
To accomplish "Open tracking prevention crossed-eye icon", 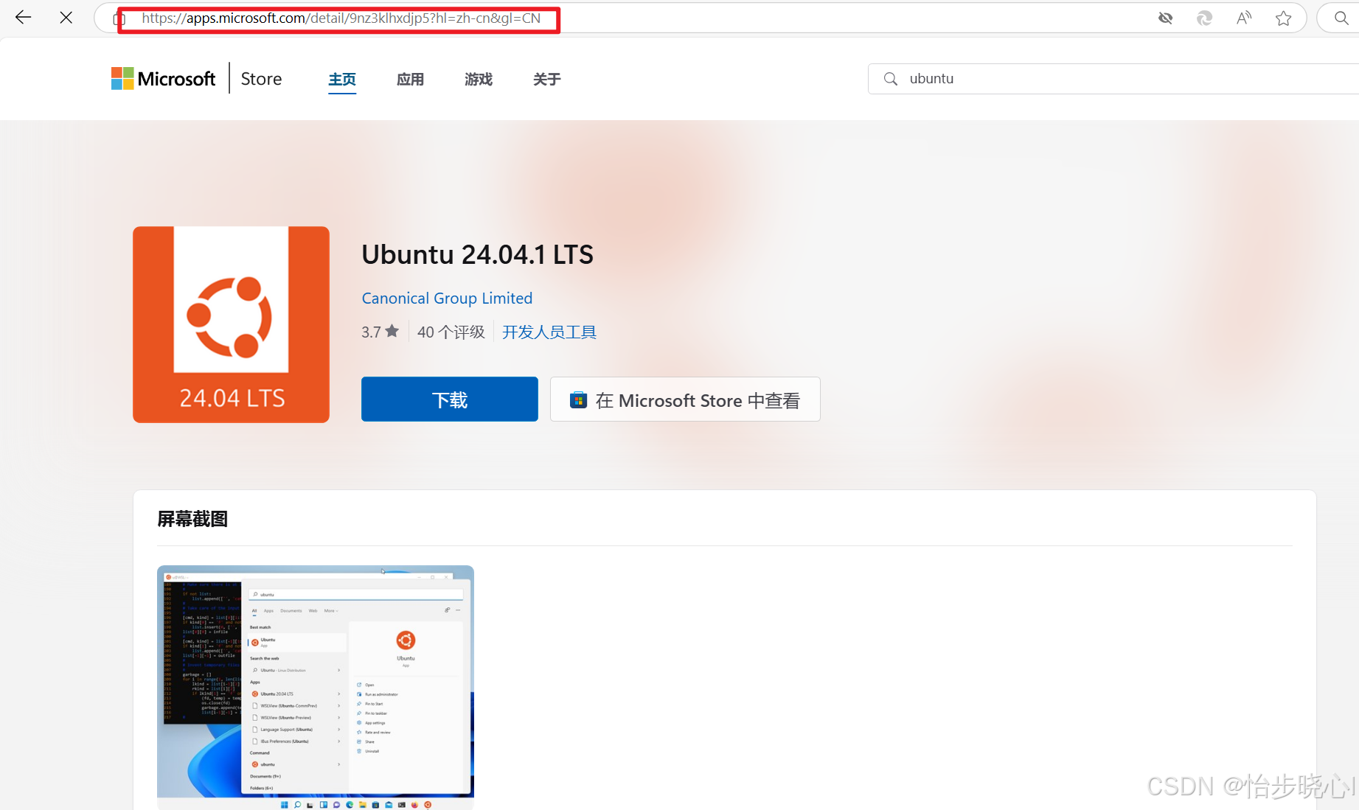I will 1165,18.
